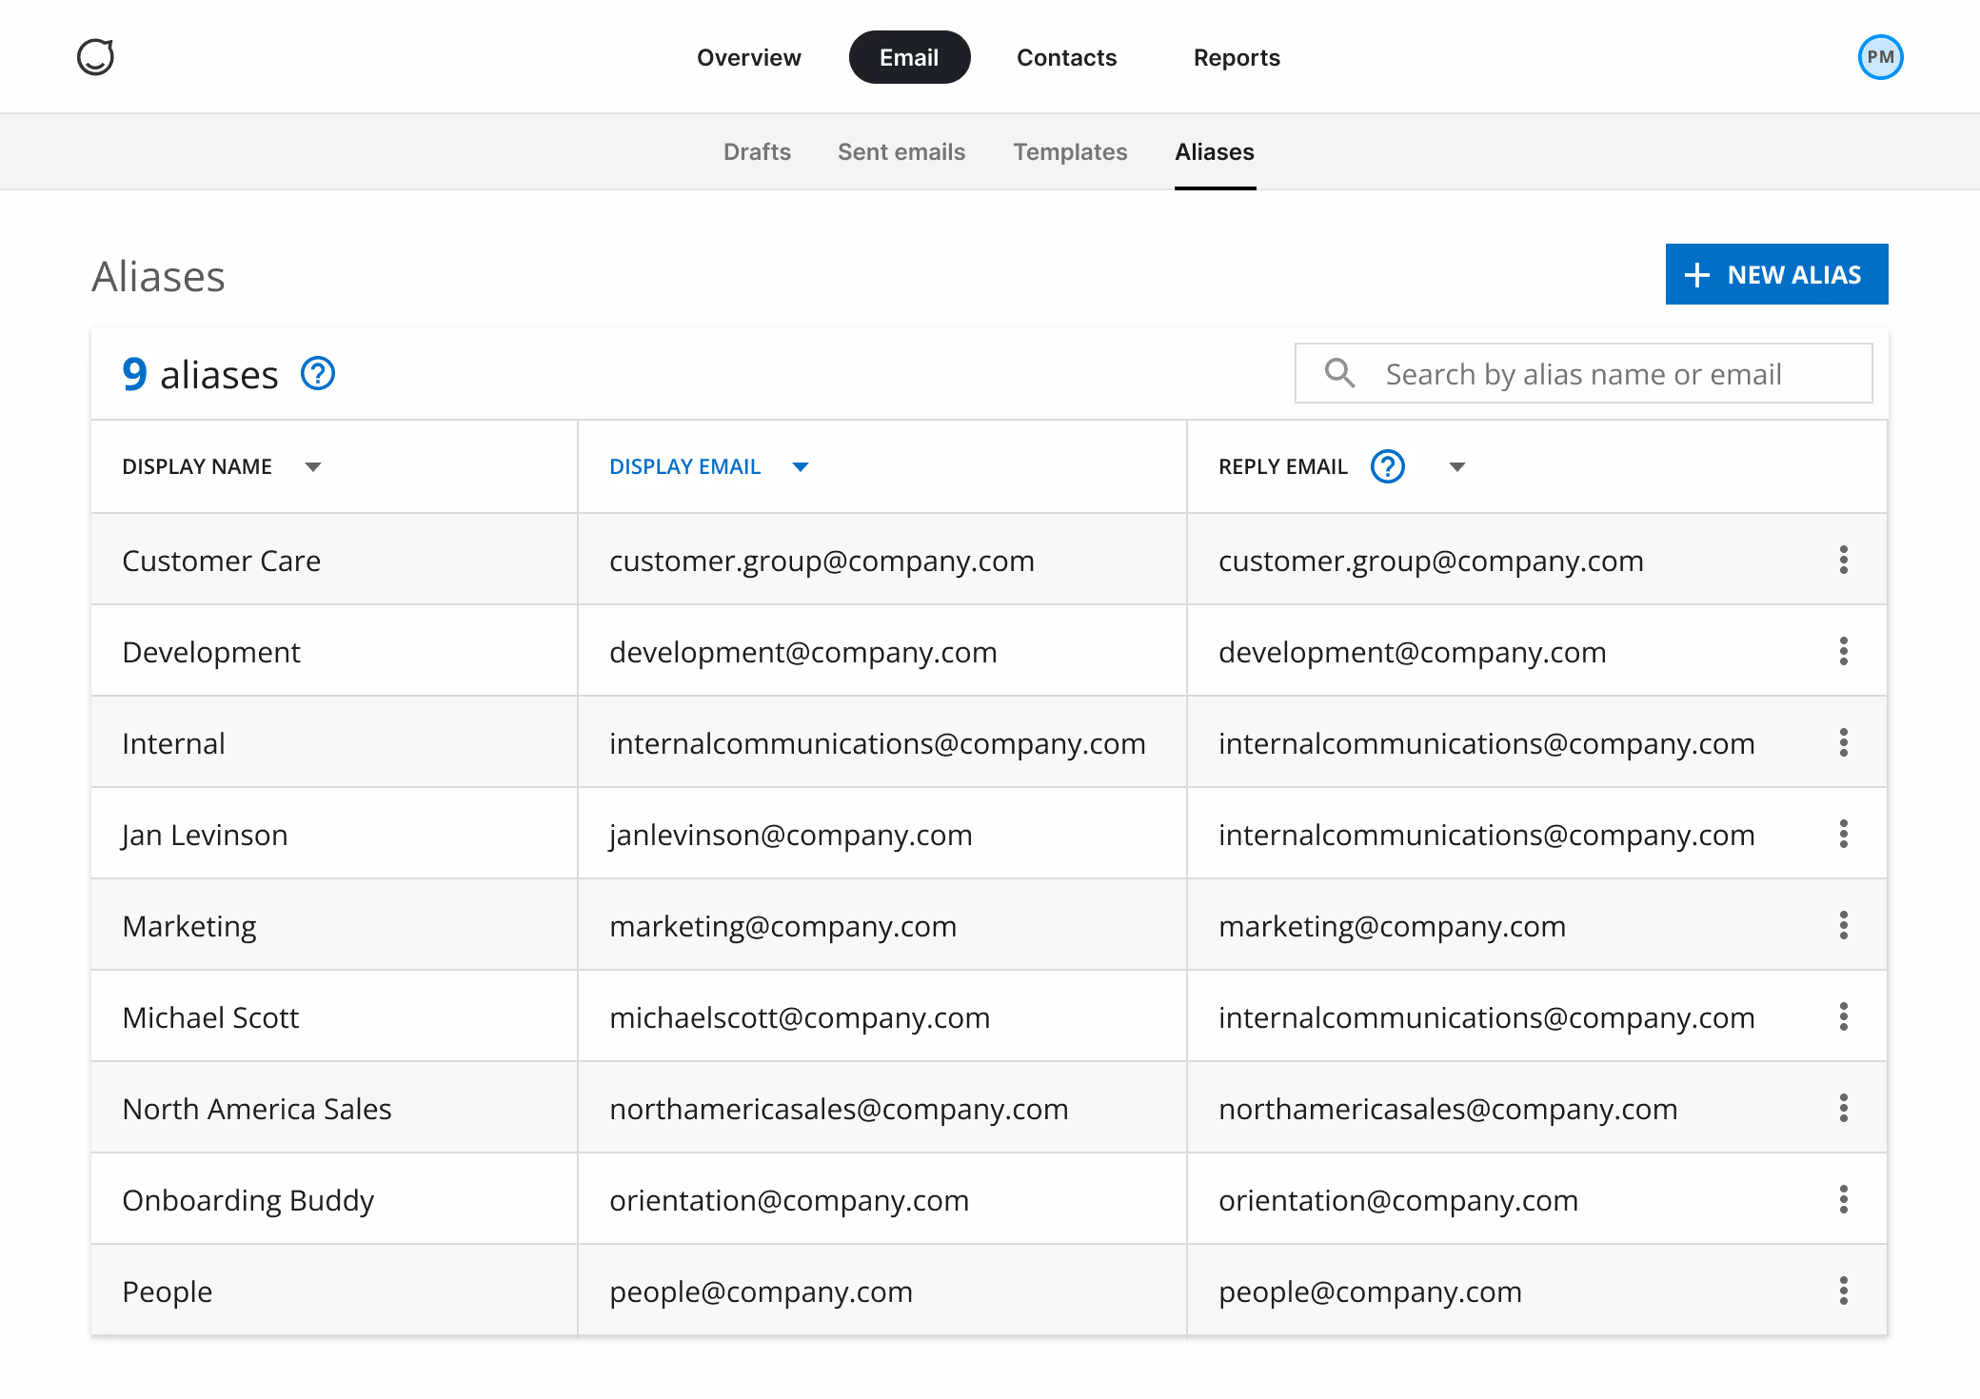Open the Display Email sort dropdown
The image size is (1980, 1399).
pos(802,467)
